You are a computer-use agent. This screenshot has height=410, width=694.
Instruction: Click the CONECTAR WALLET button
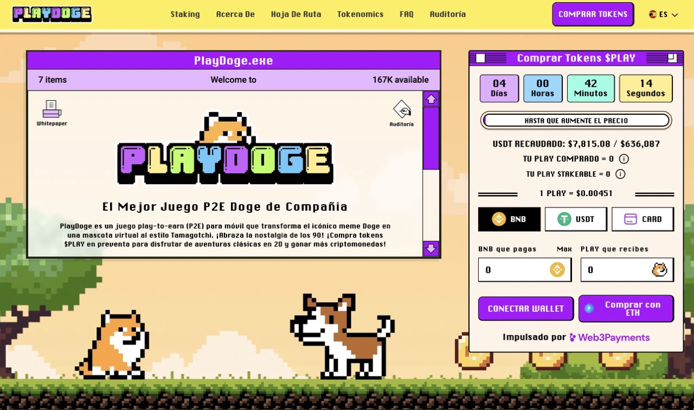tap(526, 308)
